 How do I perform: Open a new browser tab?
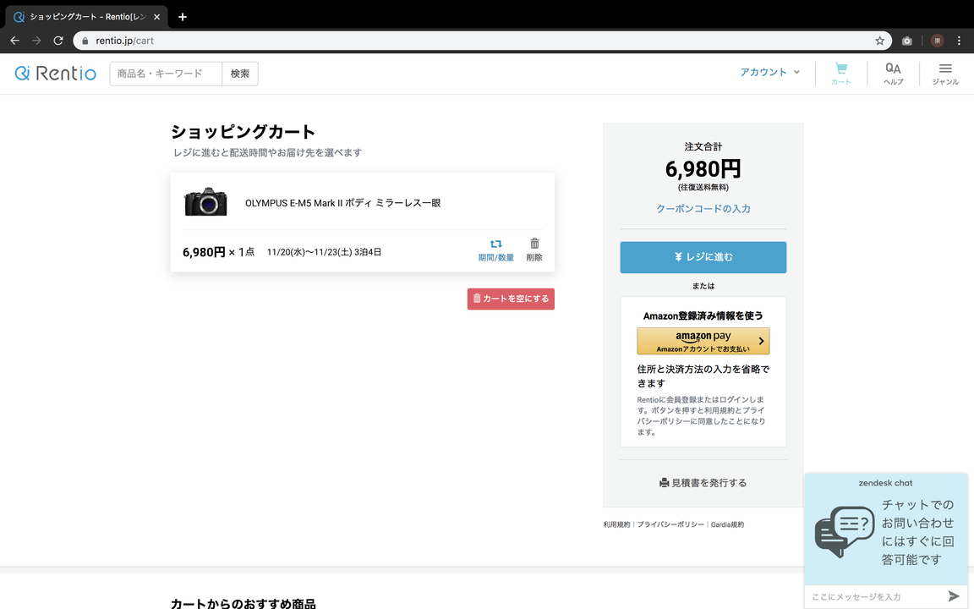[x=182, y=17]
